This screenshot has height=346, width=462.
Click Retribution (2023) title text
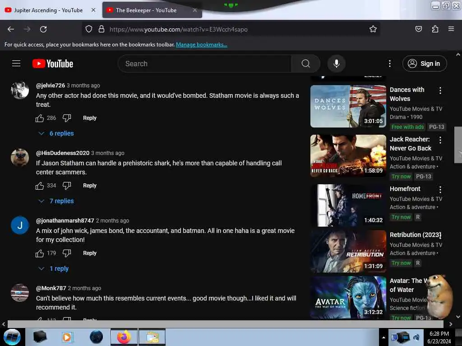click(x=416, y=235)
